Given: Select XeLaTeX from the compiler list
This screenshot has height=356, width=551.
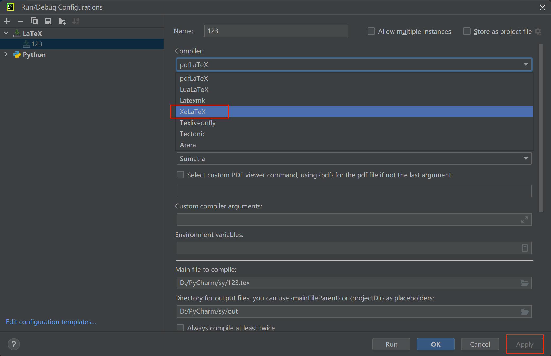Looking at the screenshot, I should tap(193, 112).
